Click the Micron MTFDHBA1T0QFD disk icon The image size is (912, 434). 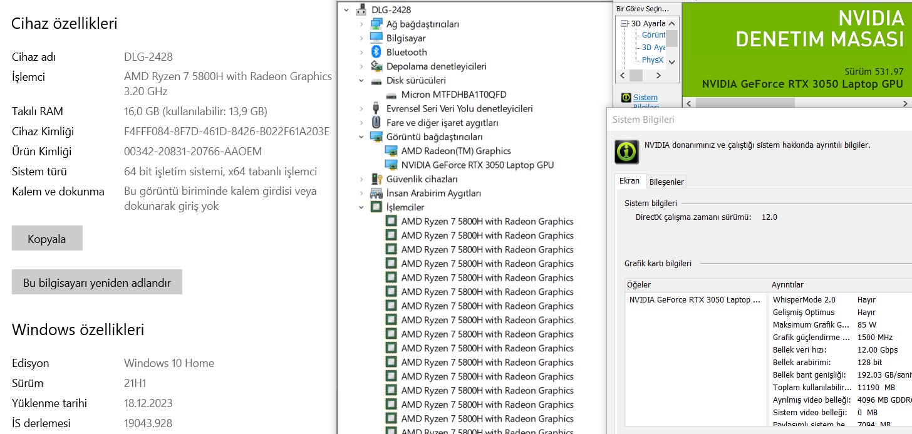coord(391,95)
